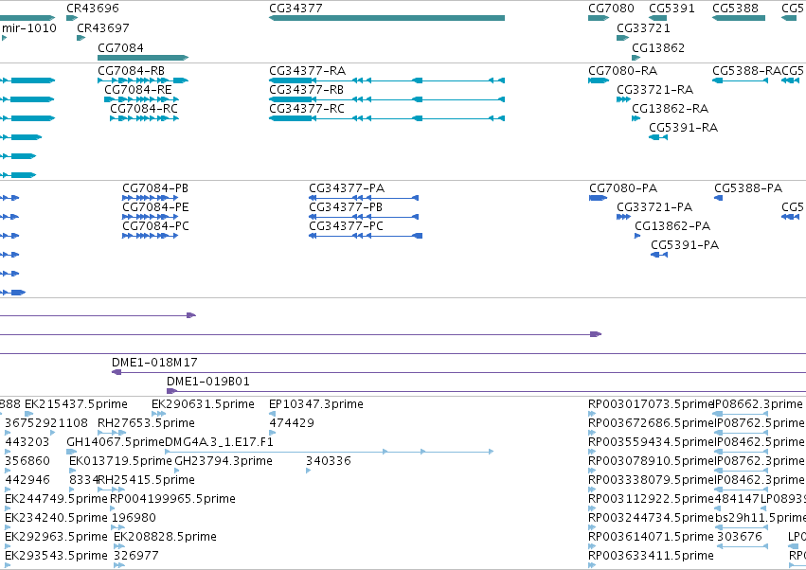Click protein CG34377-PC label
The width and height of the screenshot is (806, 570).
click(x=346, y=226)
